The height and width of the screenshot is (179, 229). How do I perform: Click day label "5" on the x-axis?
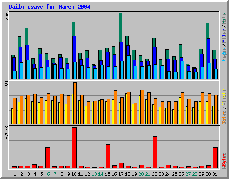(42, 174)
